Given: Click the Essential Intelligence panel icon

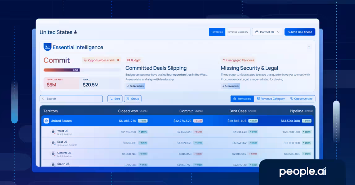Looking at the screenshot, I should pyautogui.click(x=47, y=47).
